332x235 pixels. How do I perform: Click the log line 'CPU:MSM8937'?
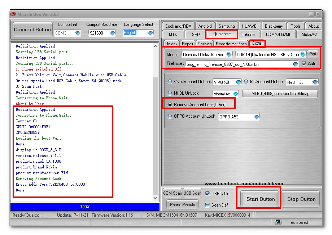pos(27,132)
